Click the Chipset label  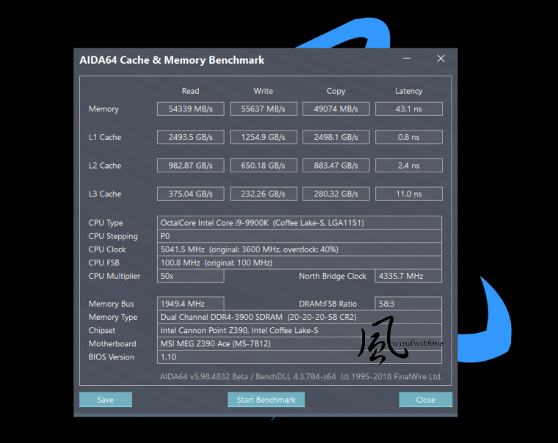[x=102, y=331]
